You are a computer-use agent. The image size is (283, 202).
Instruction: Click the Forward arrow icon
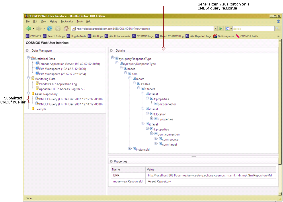point(39,28)
